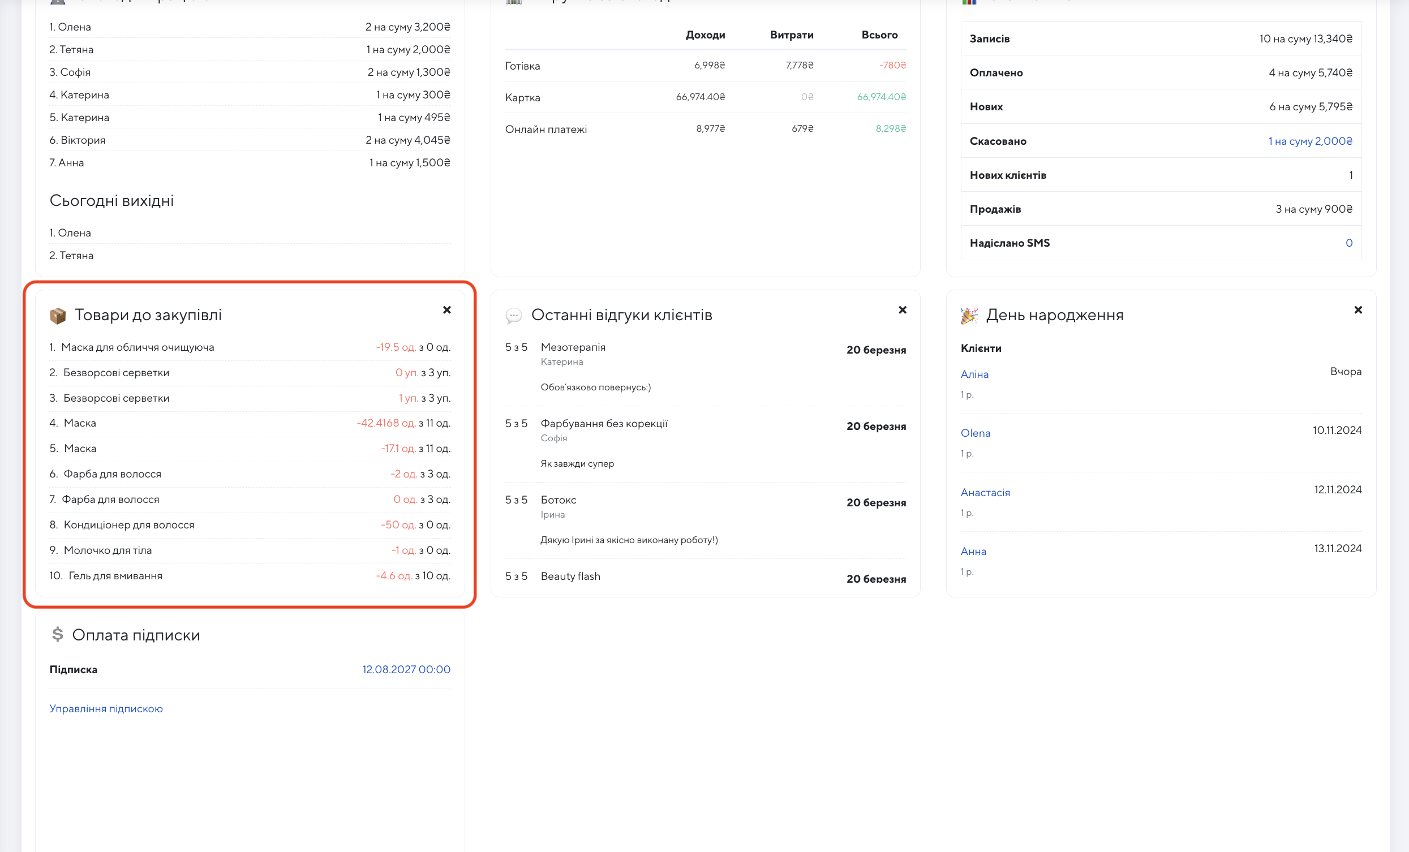Click the box icon beside Товари до закупівлі
This screenshot has height=852, width=1409.
(x=58, y=316)
